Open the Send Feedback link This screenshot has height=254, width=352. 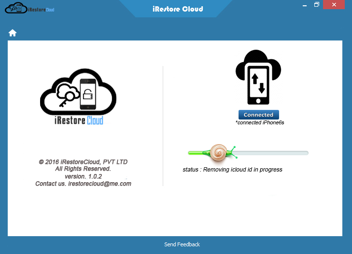182,244
